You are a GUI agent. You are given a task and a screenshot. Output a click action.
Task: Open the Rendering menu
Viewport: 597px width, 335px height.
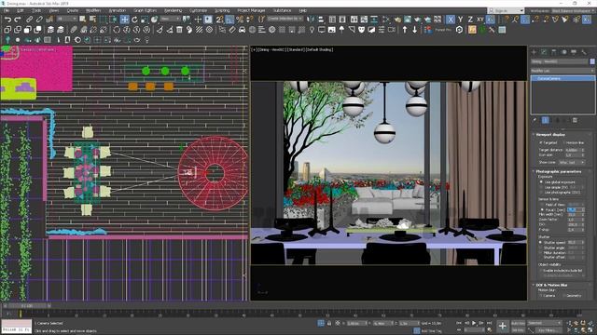tap(173, 10)
